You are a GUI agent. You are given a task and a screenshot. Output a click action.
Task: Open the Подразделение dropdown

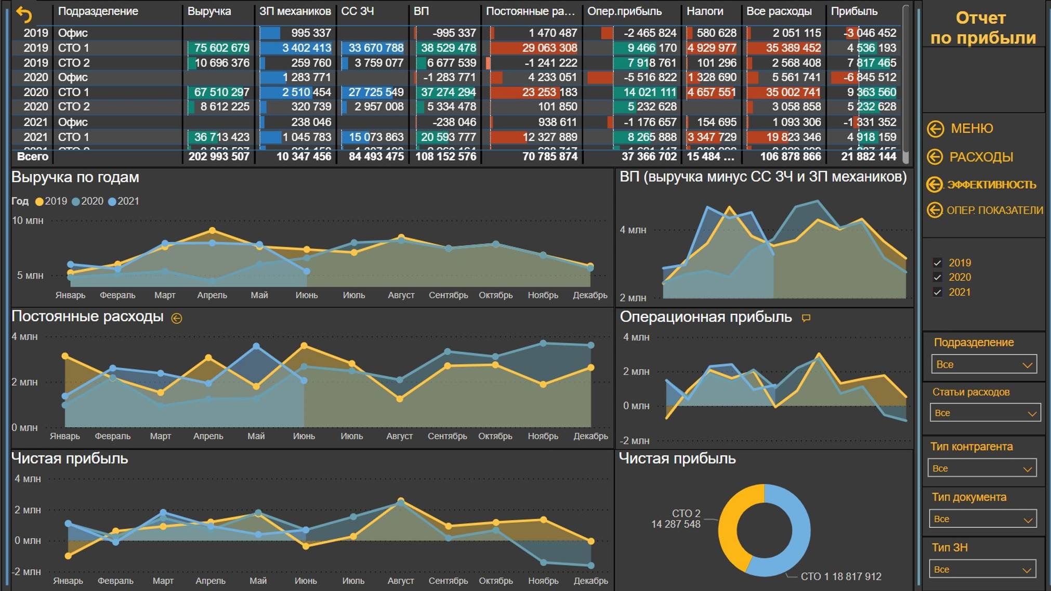pyautogui.click(x=984, y=364)
